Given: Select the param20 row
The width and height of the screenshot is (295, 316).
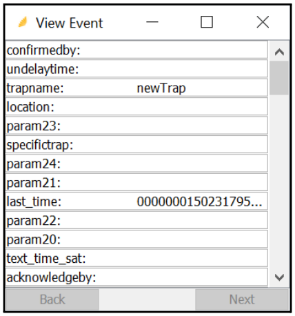Looking at the screenshot, I should pyautogui.click(x=136, y=239).
